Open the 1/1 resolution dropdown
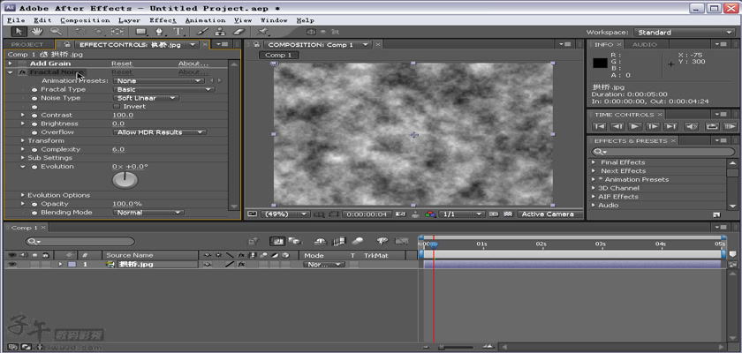The height and width of the screenshot is (353, 742). pos(461,214)
